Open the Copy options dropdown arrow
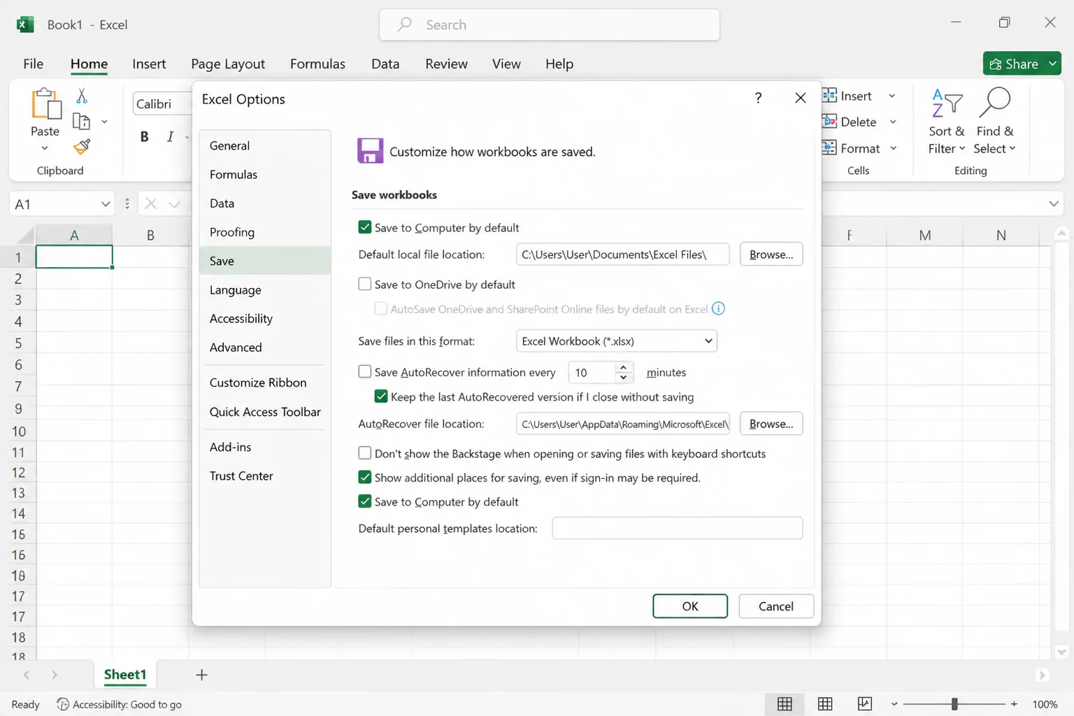This screenshot has width=1074, height=716. [x=104, y=122]
